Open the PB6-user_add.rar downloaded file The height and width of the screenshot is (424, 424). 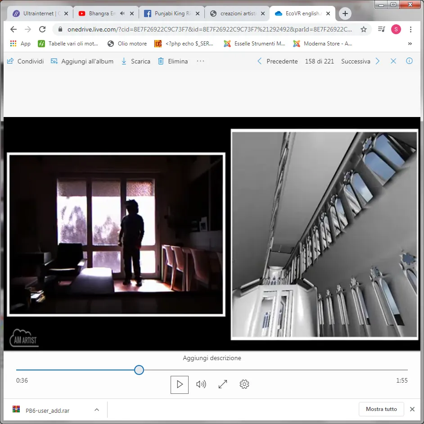47,410
